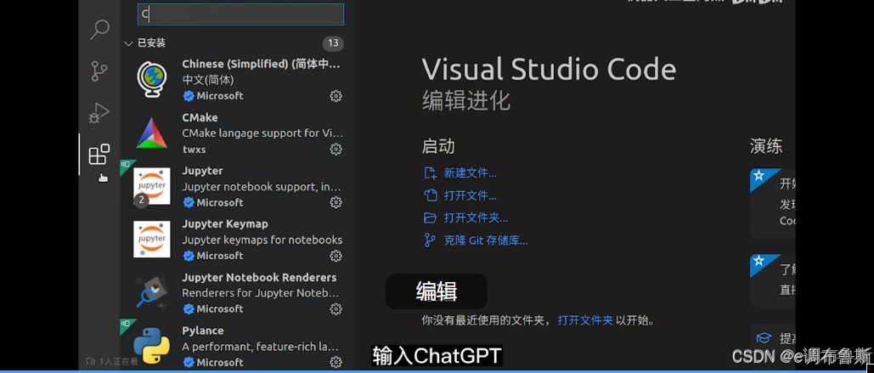Screen dimensions: 874x373
Task: Open the CMake extension entry
Action: [237, 133]
